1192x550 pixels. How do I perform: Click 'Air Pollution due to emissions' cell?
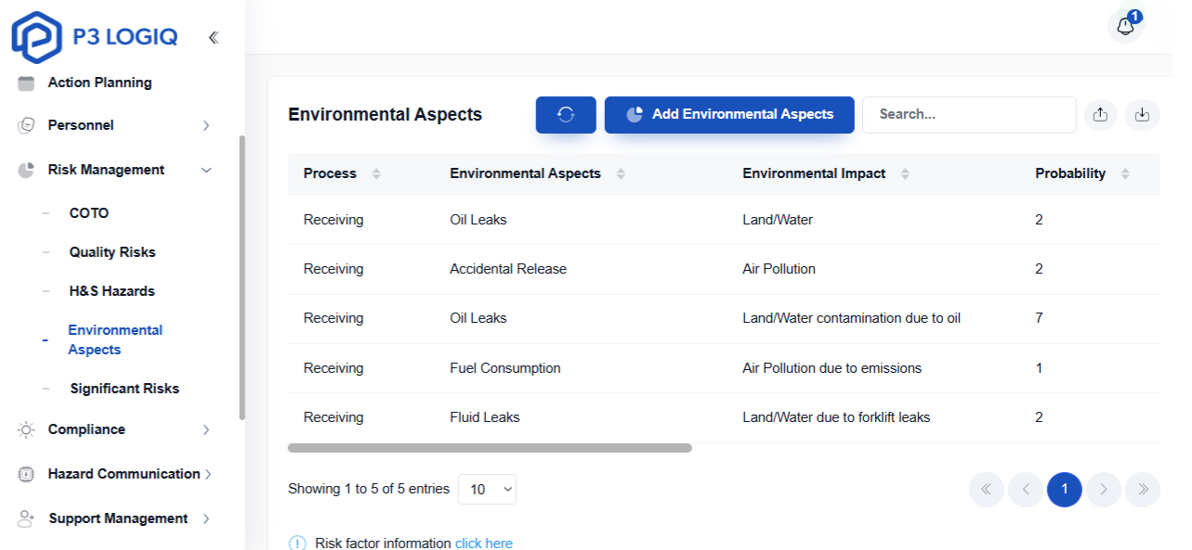(x=832, y=368)
